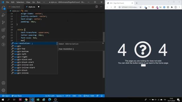Image resolution: width=182 pixels, height=102 pixels.
Task: Open the Live Share view icon
Action: pos(3,37)
